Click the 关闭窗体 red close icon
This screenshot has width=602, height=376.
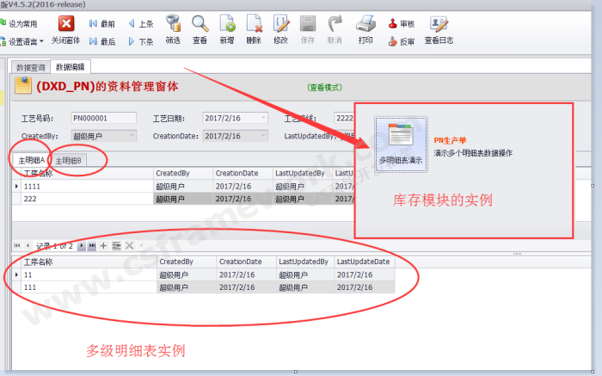click(x=65, y=23)
